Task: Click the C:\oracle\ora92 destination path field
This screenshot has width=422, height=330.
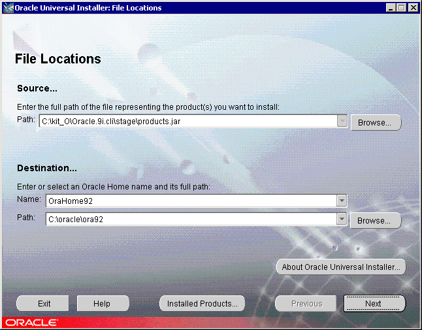Action: point(189,220)
